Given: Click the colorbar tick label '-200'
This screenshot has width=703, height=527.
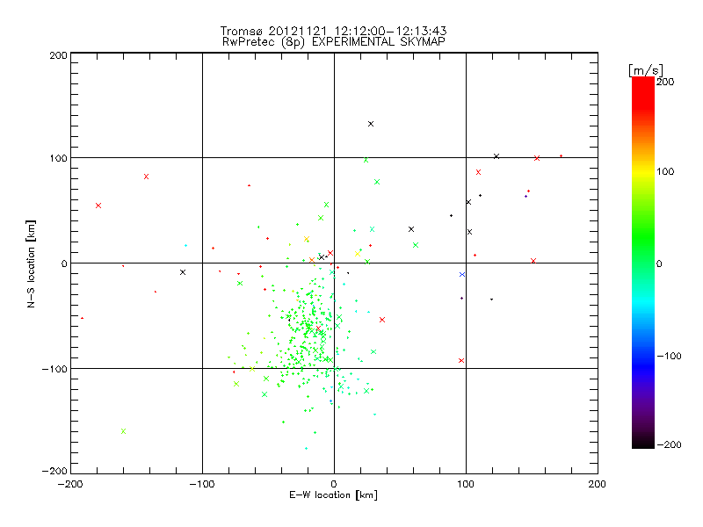Looking at the screenshot, I should (669, 444).
